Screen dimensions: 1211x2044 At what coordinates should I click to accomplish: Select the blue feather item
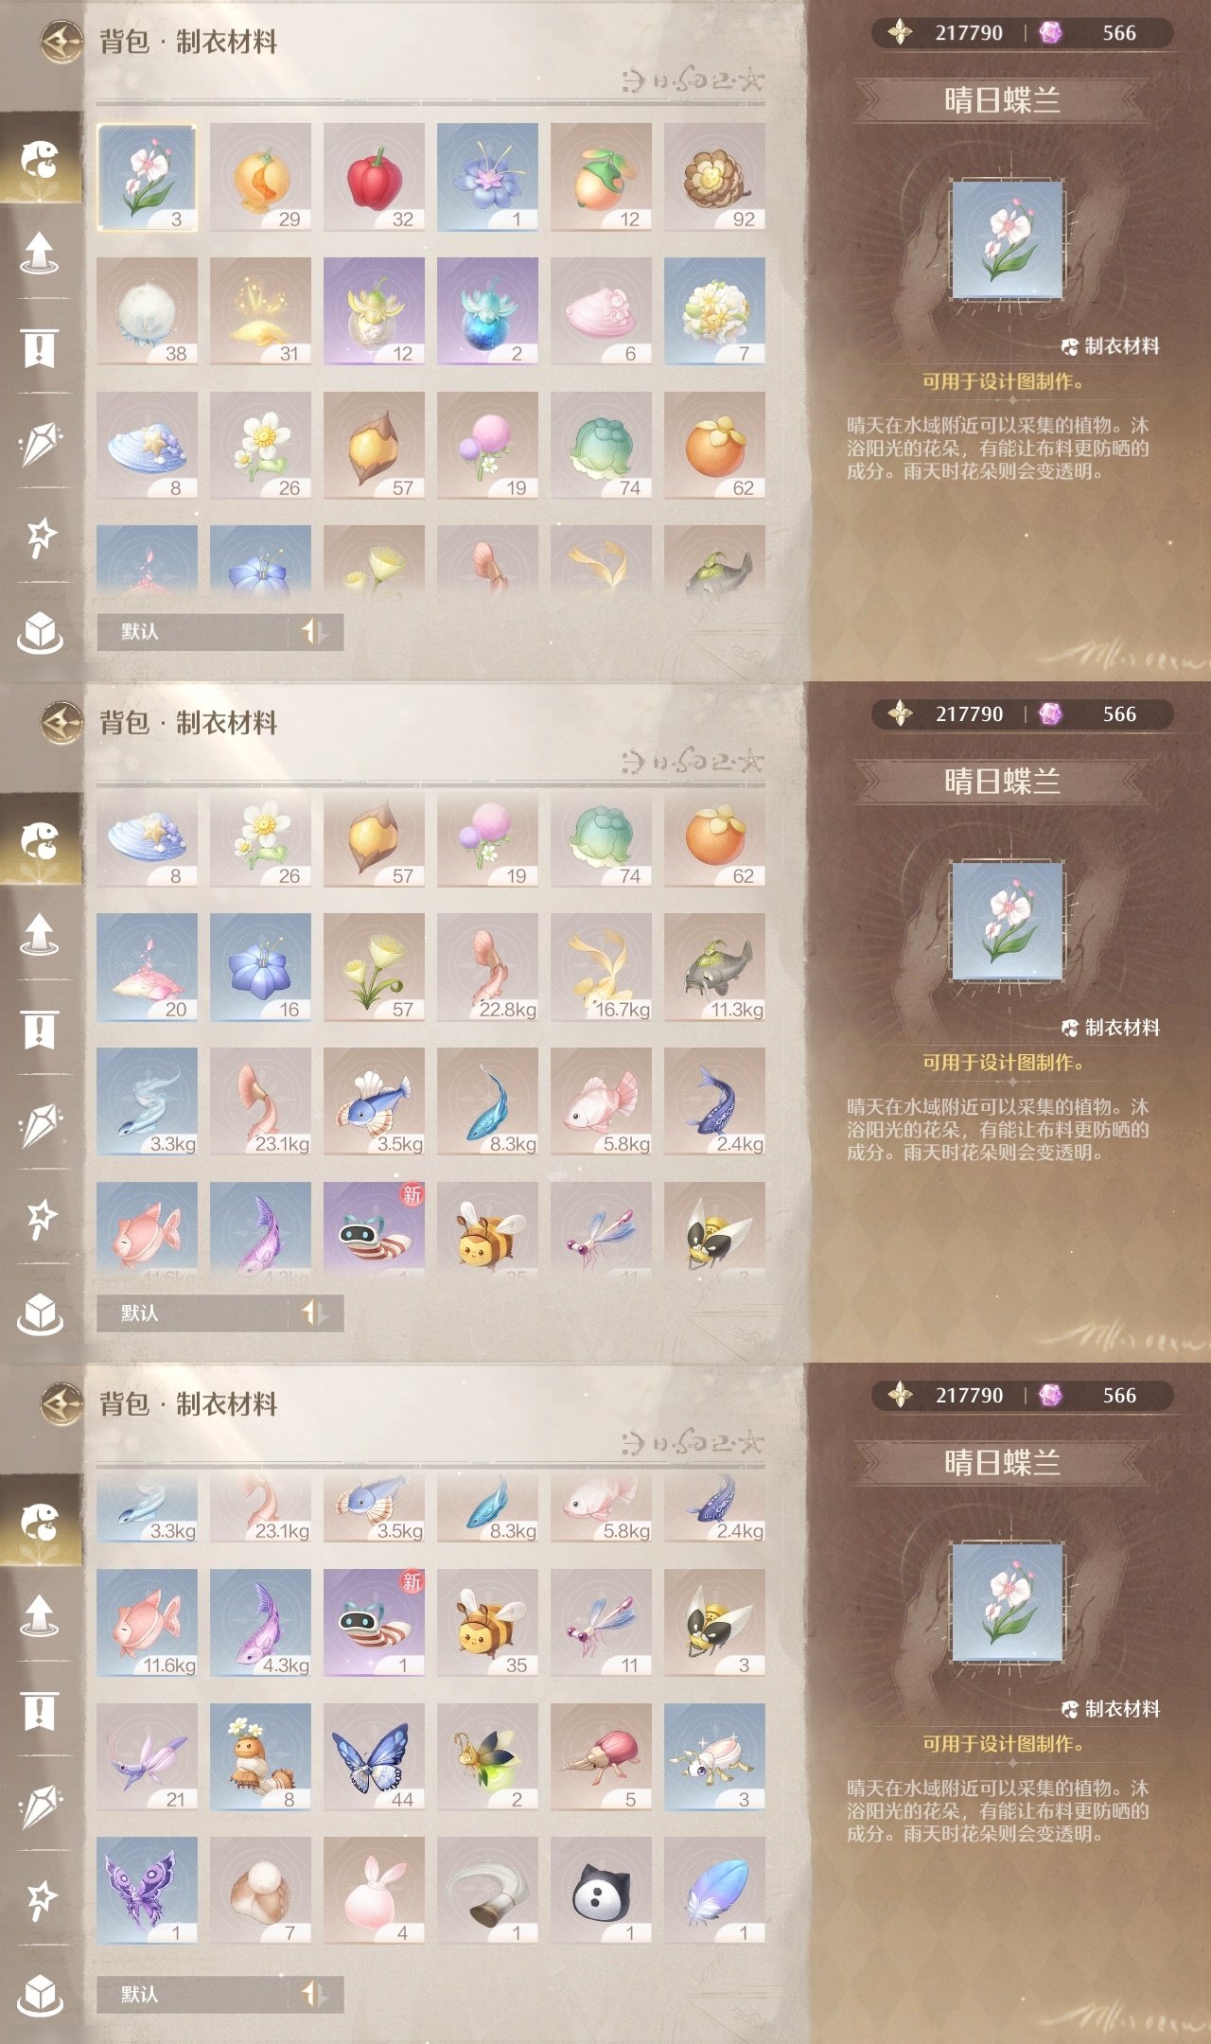(714, 1891)
